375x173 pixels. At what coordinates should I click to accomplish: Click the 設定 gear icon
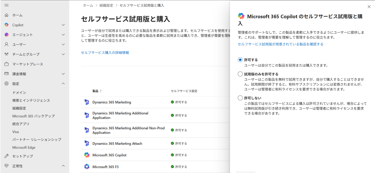7,84
